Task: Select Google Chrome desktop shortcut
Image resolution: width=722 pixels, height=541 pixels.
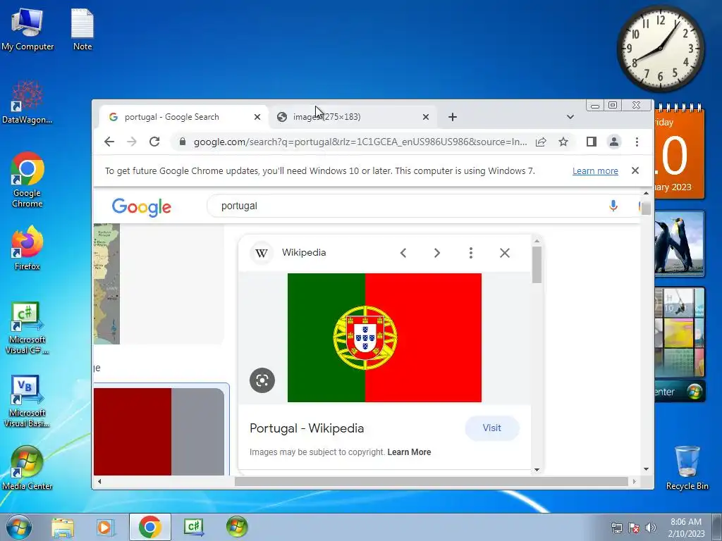Action: click(x=27, y=180)
